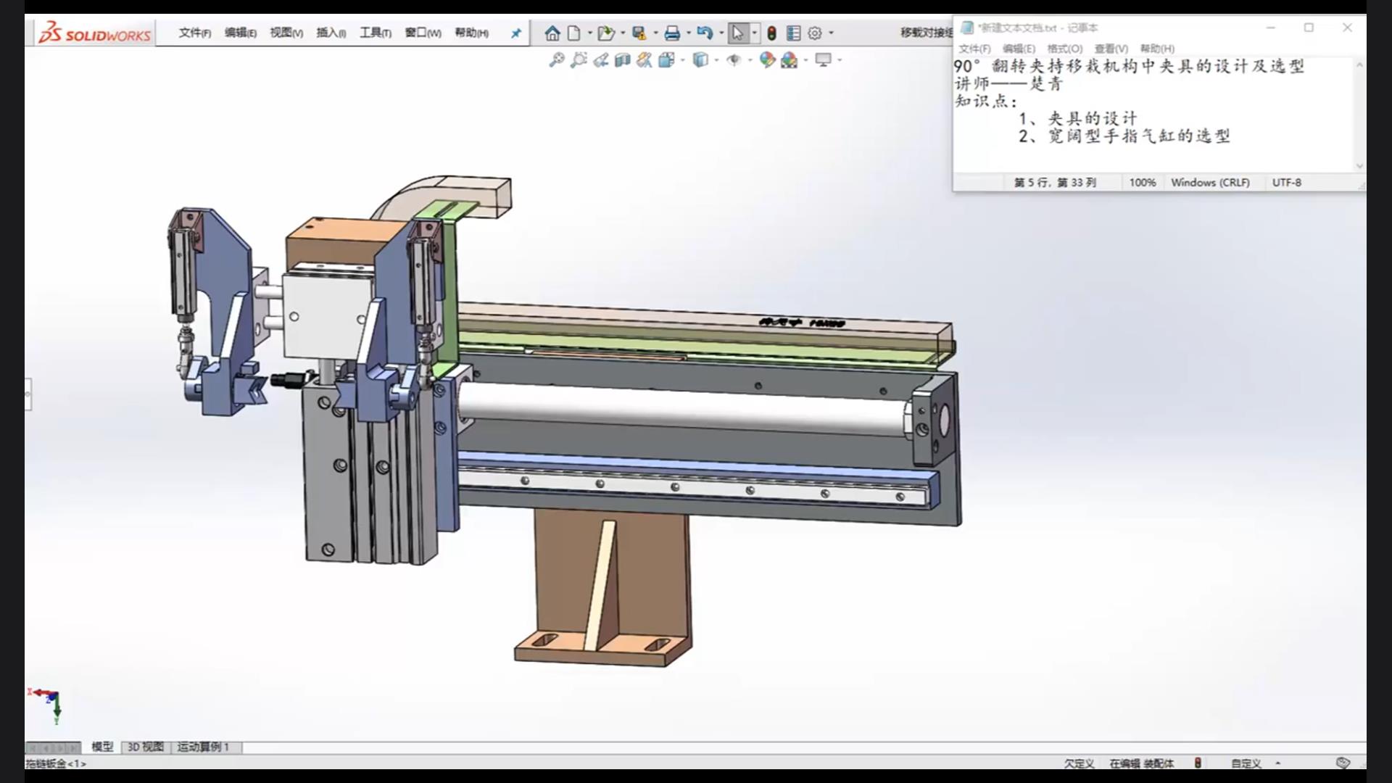Open the 工具 menu in SolidWorks
This screenshot has width=1392, height=783.
tap(376, 33)
